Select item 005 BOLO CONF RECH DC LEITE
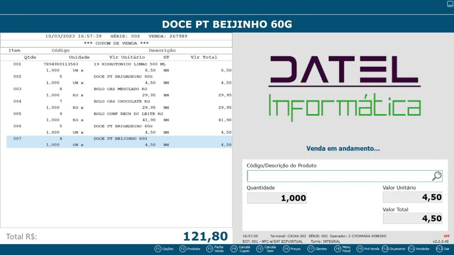The height and width of the screenshot is (255, 454). (x=119, y=117)
